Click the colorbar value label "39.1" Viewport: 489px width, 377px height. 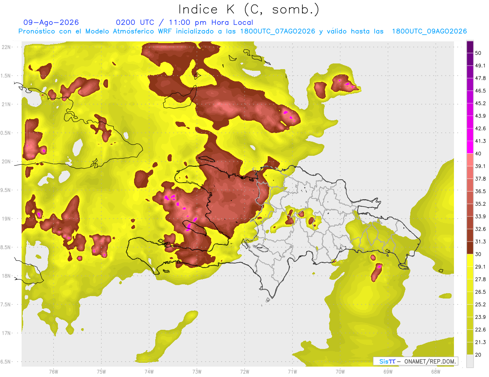(480, 166)
